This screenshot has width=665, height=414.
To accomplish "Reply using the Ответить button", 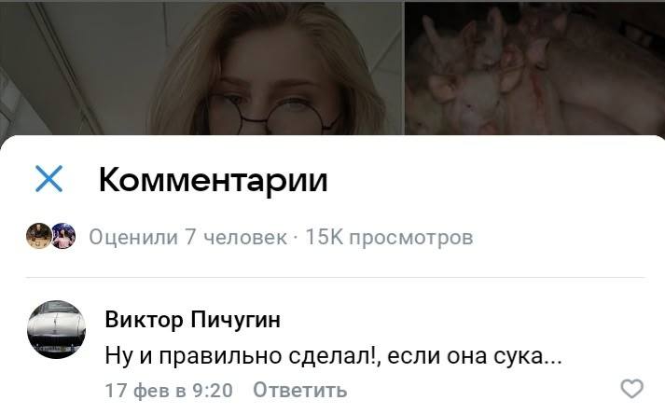I will tap(299, 390).
